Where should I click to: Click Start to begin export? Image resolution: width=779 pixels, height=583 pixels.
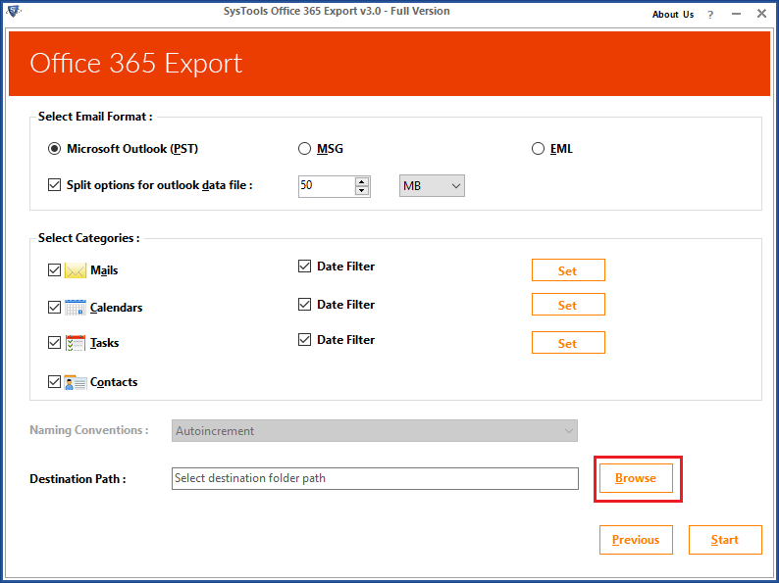[725, 540]
